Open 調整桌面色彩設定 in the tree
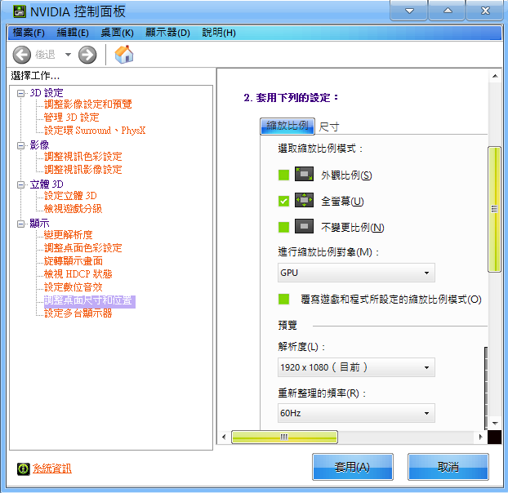The height and width of the screenshot is (493, 508). click(x=83, y=248)
